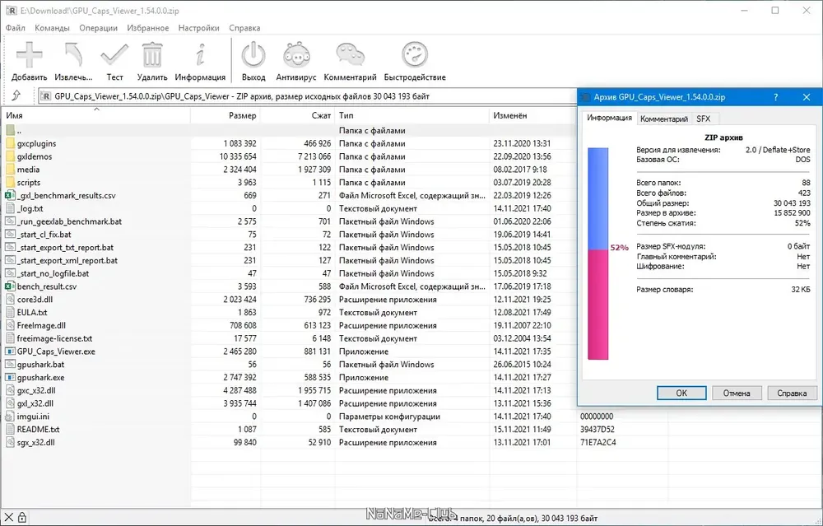Screen dimensions: 823x526
Task: Click the gpushark.exe application icon
Action: pyautogui.click(x=10, y=378)
